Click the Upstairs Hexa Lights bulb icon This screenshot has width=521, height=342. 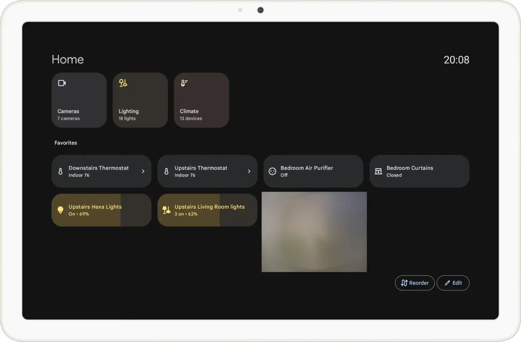tap(61, 210)
